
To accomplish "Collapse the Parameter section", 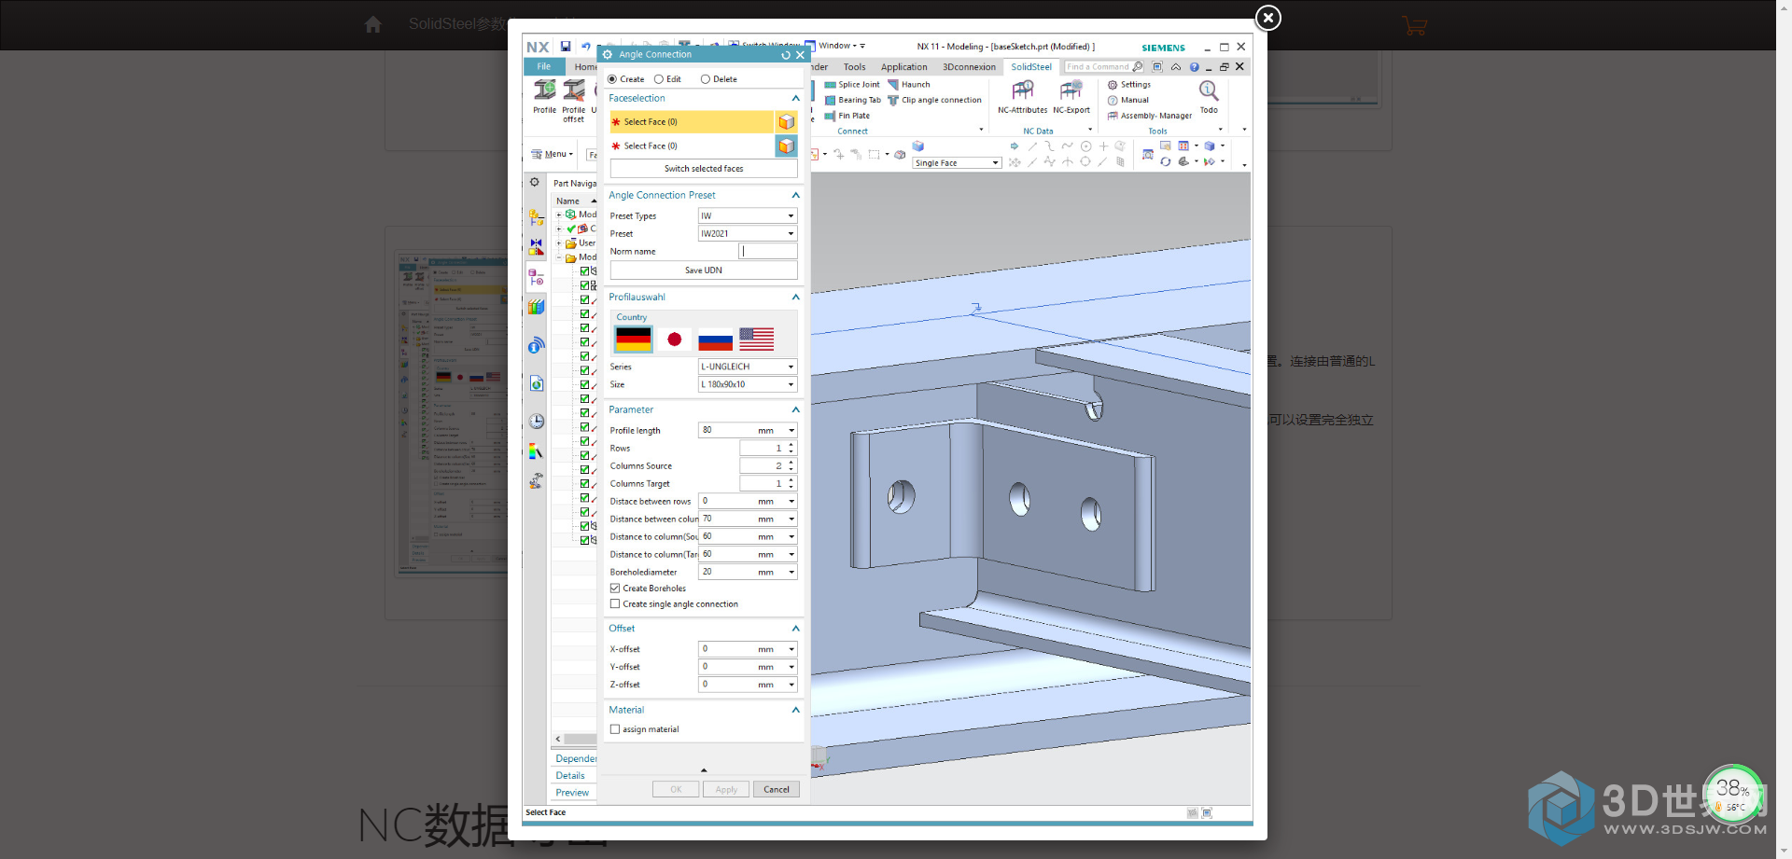I will click(796, 410).
